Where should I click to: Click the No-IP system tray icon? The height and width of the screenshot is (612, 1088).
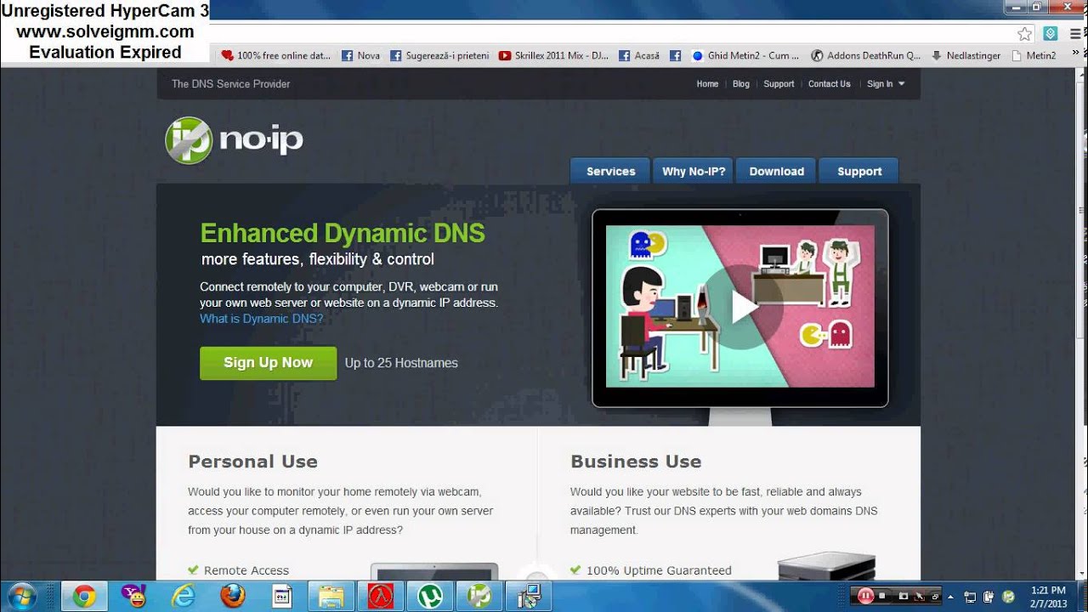coord(1009,597)
